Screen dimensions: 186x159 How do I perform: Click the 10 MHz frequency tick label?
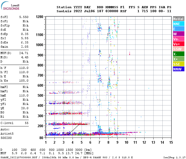[126, 142]
